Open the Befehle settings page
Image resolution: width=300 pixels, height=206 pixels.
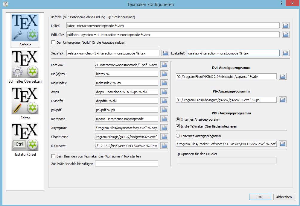(25, 30)
